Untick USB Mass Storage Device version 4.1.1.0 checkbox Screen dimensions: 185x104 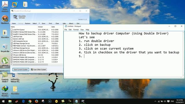point(12,43)
